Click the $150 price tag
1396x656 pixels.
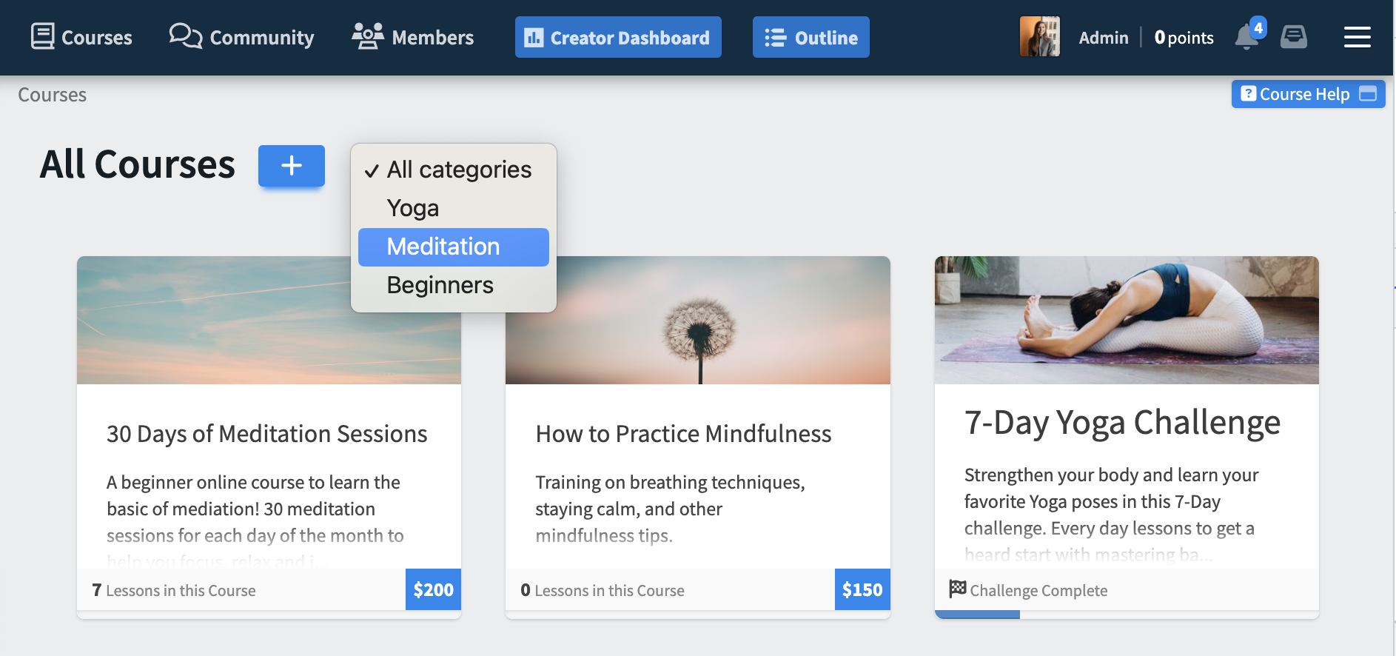point(862,589)
